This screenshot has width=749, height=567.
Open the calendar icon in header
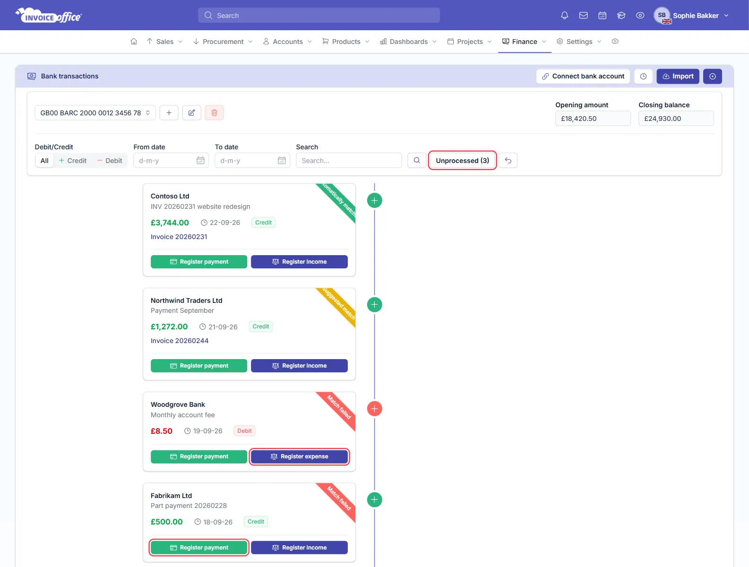(603, 16)
